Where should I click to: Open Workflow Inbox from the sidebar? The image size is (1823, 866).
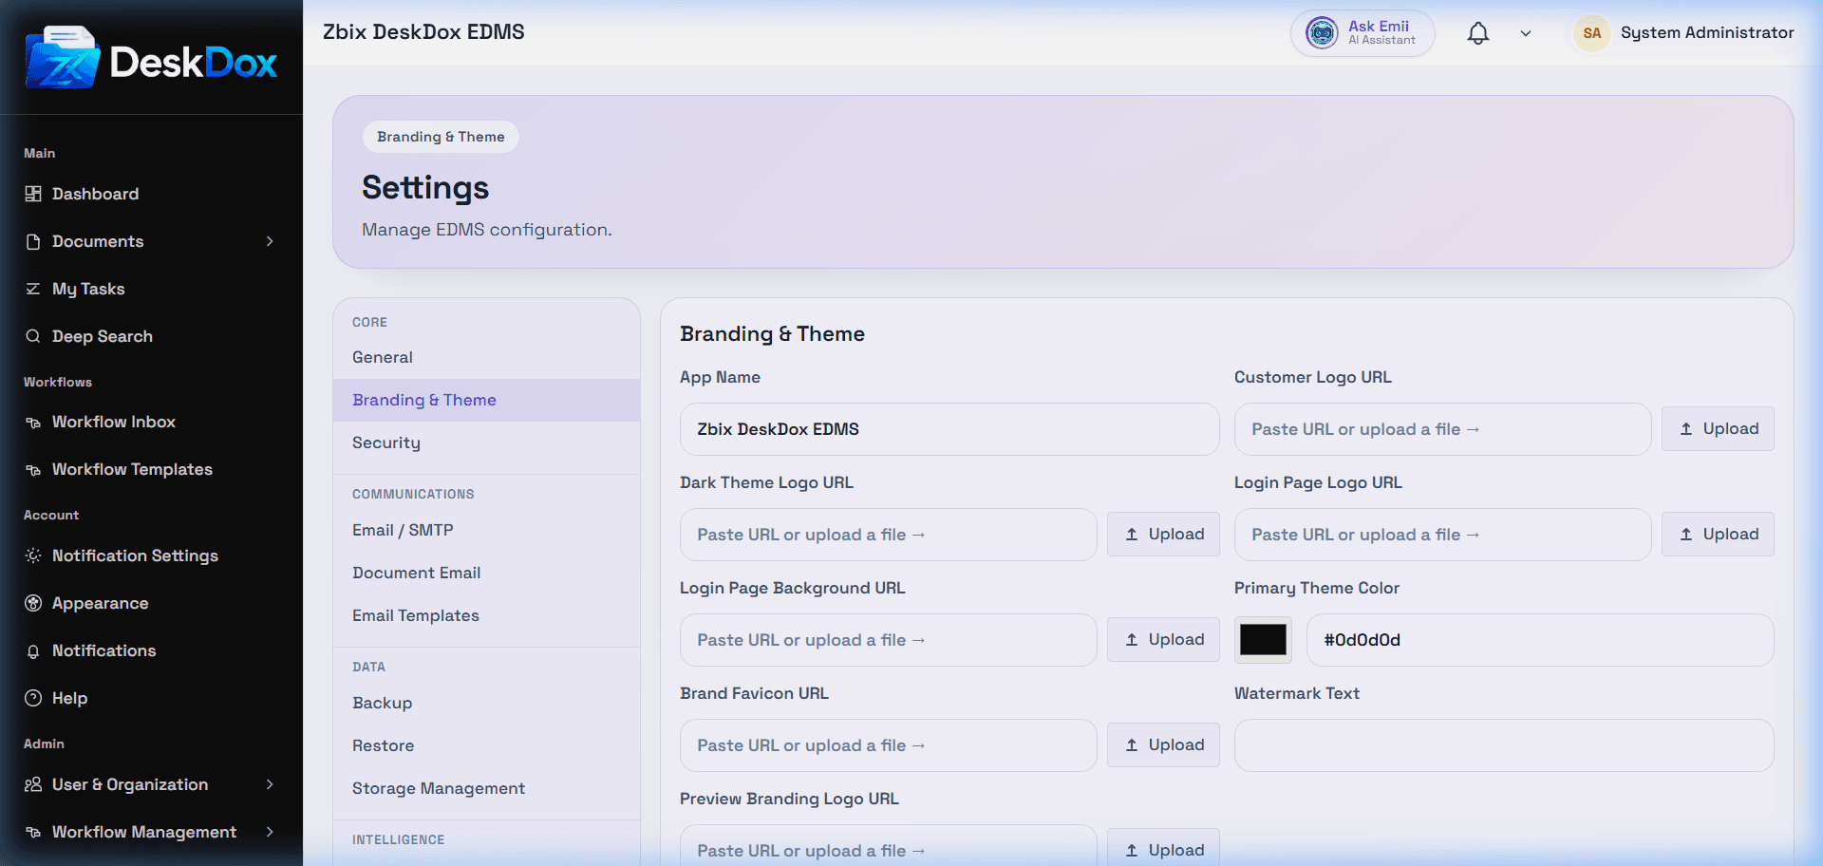pos(152,422)
